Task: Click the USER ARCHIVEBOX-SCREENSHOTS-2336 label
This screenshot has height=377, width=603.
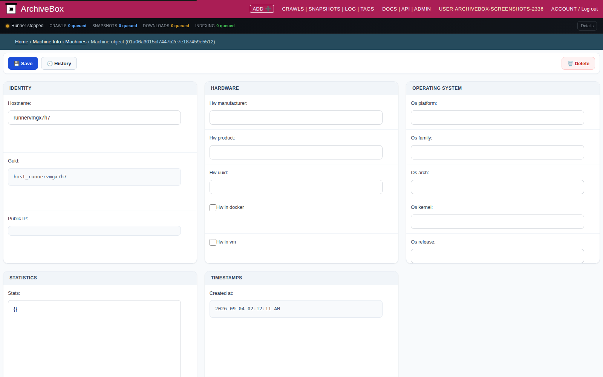Action: 491,9
